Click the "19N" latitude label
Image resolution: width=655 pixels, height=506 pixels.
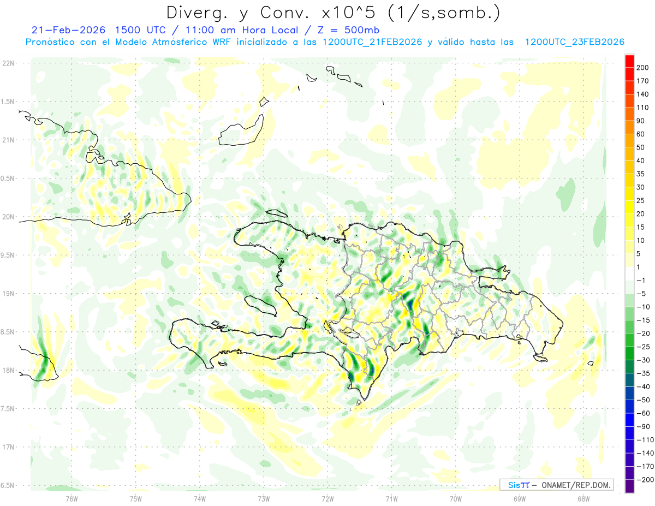(8, 294)
